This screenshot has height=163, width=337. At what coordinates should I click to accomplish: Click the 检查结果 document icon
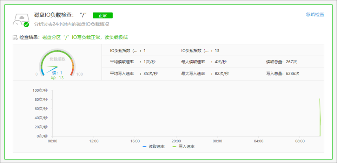tap(15, 37)
